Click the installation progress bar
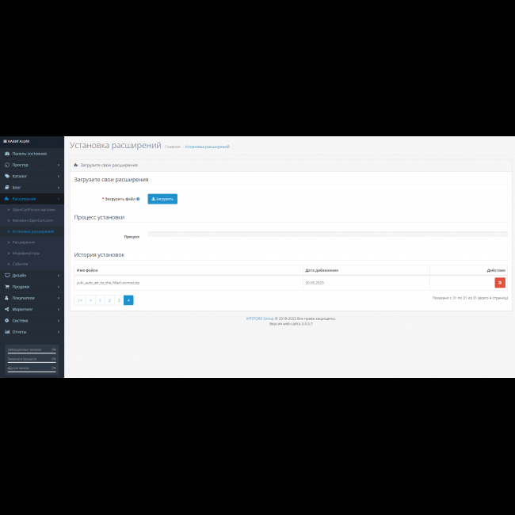This screenshot has height=515, width=515. click(x=327, y=234)
